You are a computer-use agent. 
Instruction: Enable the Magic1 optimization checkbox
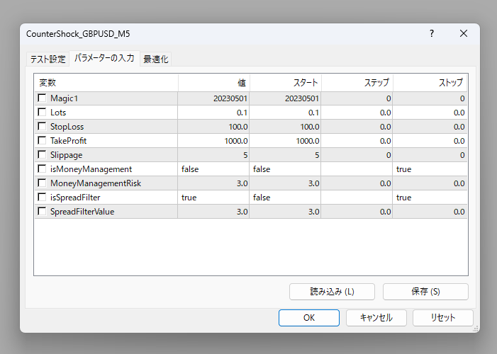pyautogui.click(x=43, y=98)
